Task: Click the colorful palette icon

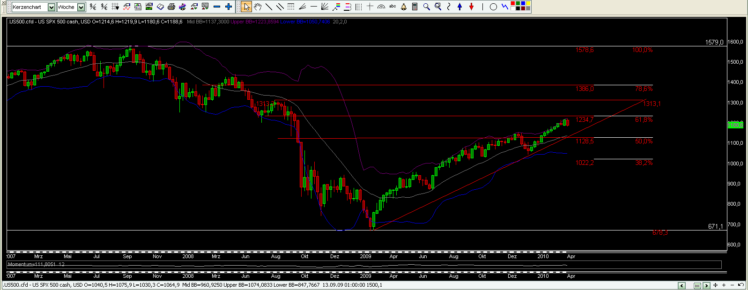Action: pos(182,7)
